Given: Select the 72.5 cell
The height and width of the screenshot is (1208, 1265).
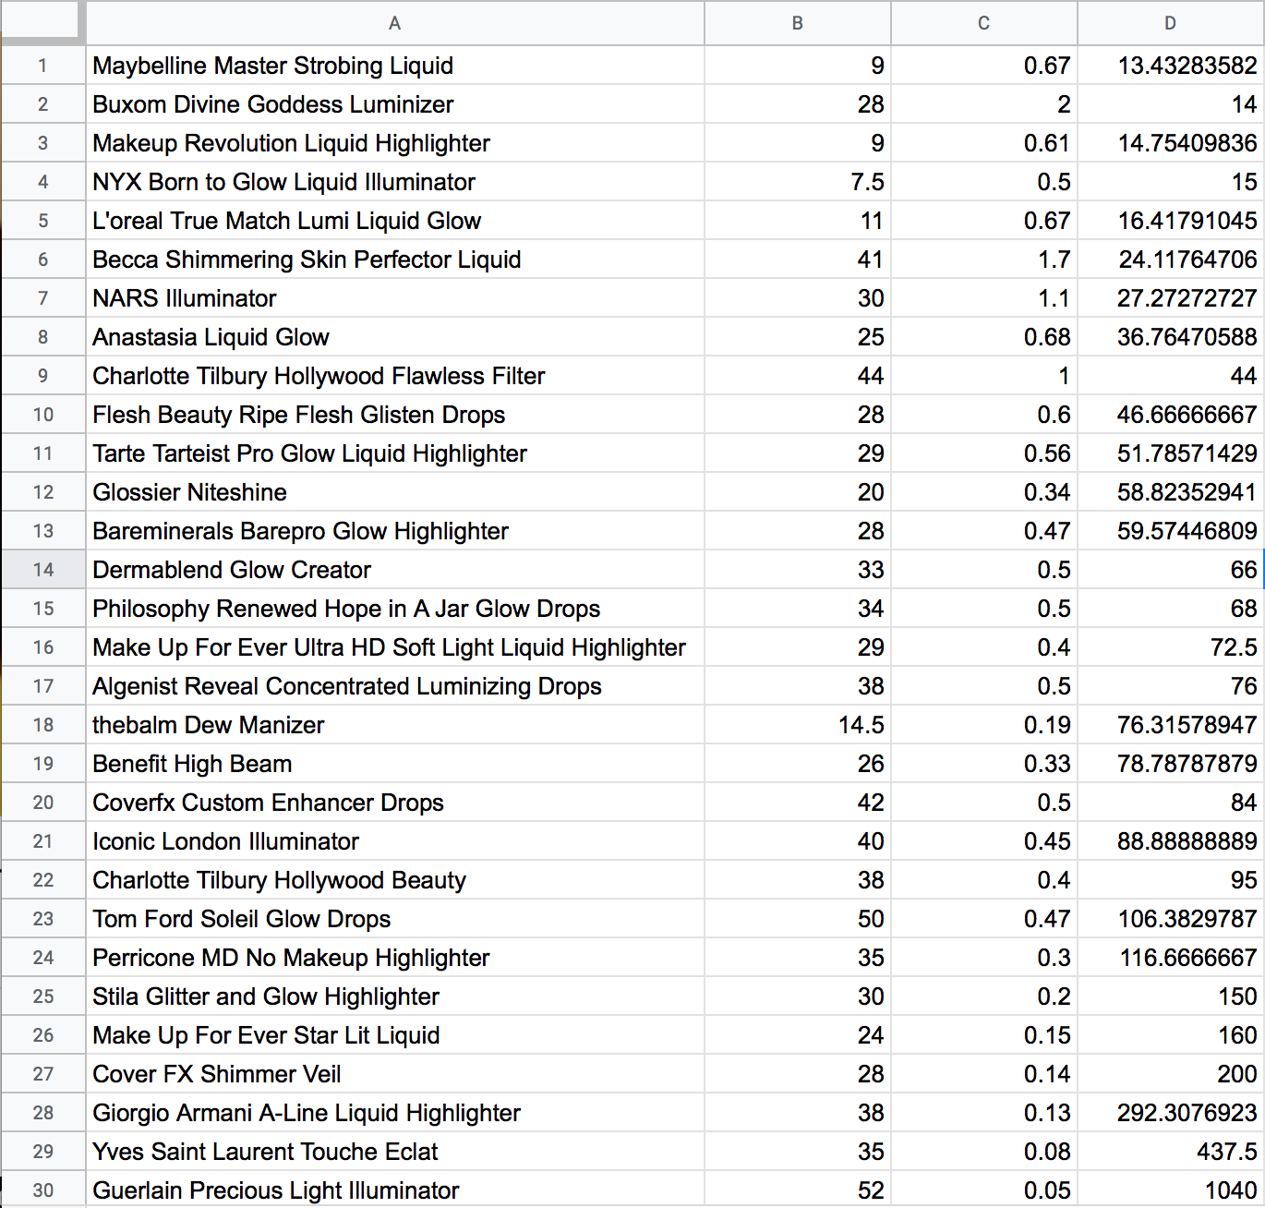Looking at the screenshot, I should pos(1171,647).
